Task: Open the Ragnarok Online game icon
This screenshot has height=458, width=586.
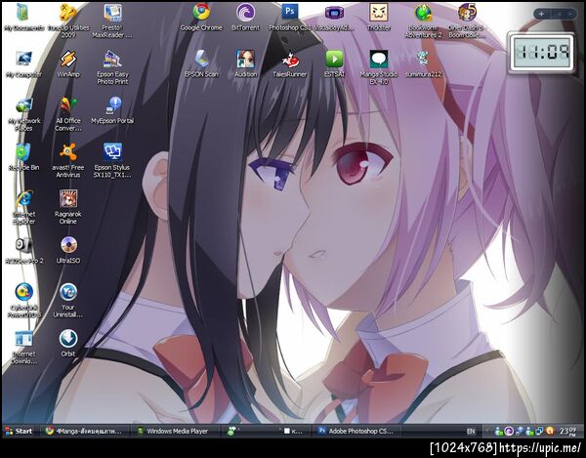Action: click(68, 207)
